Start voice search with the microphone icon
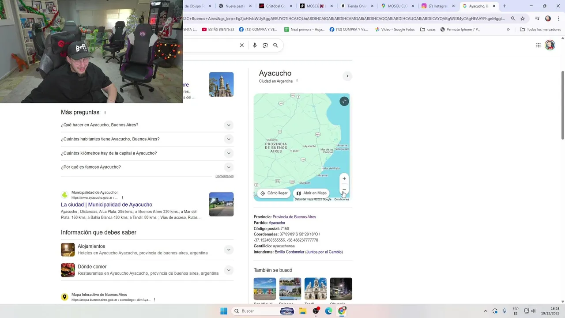The height and width of the screenshot is (318, 565). [x=254, y=45]
